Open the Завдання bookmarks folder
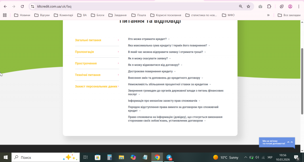Viewport: 304px width, 162px height. 118,15
